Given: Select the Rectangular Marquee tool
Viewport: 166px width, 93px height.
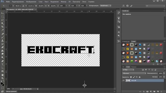Looking at the screenshot, I should point(2,17).
